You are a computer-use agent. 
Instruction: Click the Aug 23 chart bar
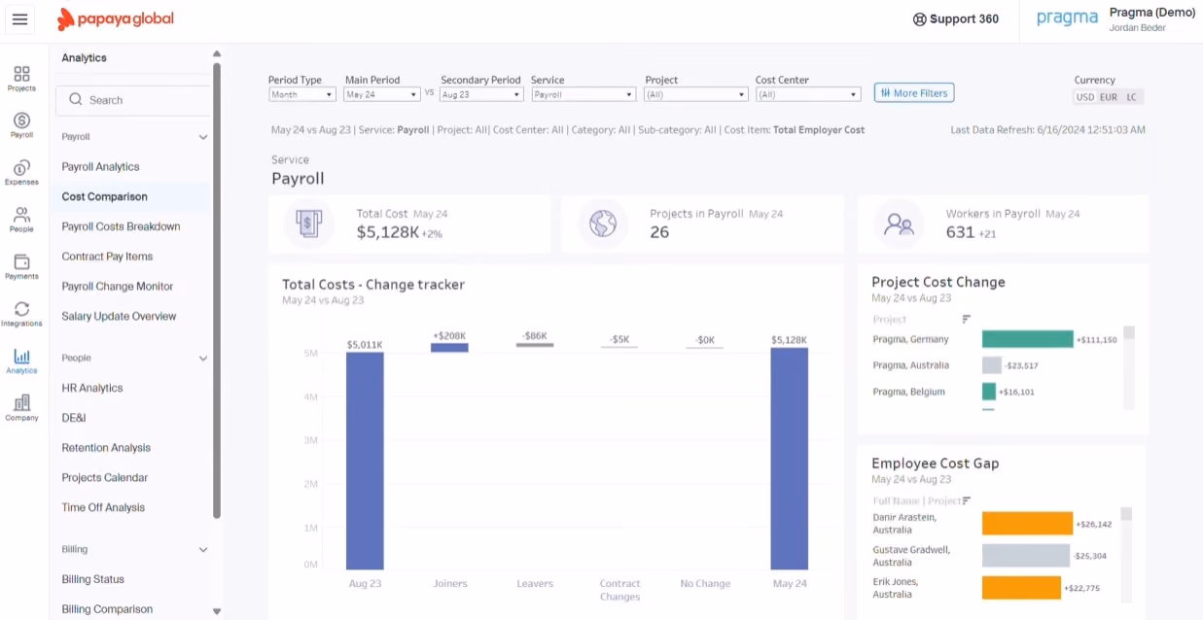click(x=365, y=461)
